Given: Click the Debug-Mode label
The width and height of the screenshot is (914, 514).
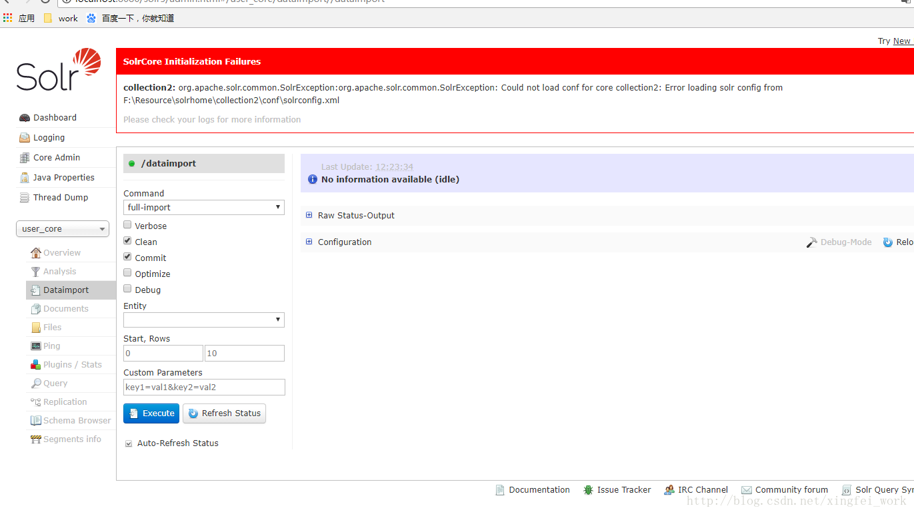Looking at the screenshot, I should (x=846, y=242).
